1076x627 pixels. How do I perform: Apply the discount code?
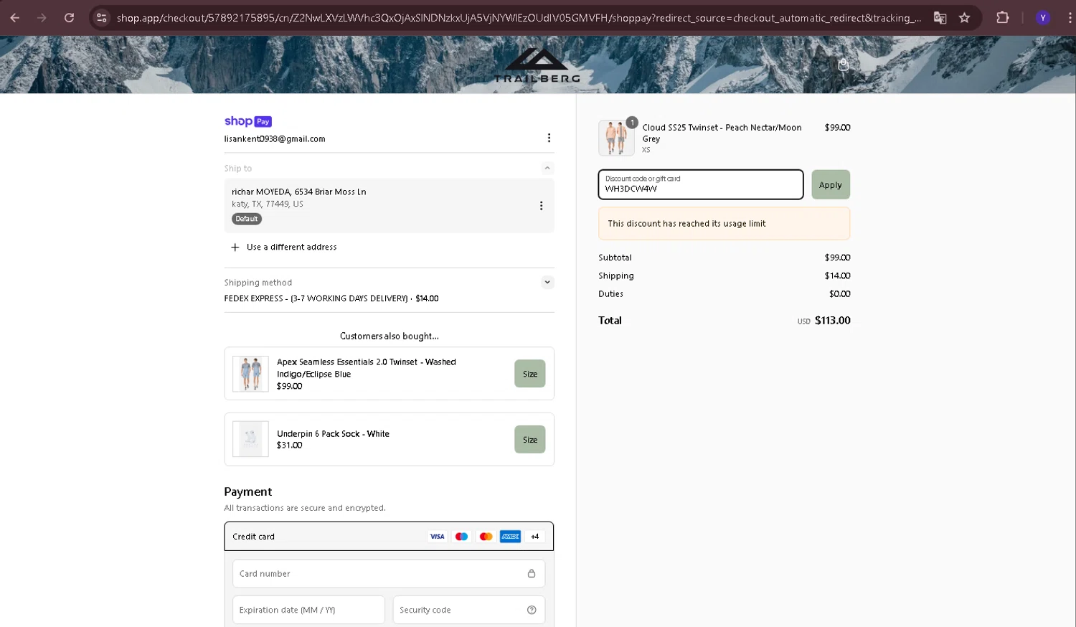(x=831, y=184)
